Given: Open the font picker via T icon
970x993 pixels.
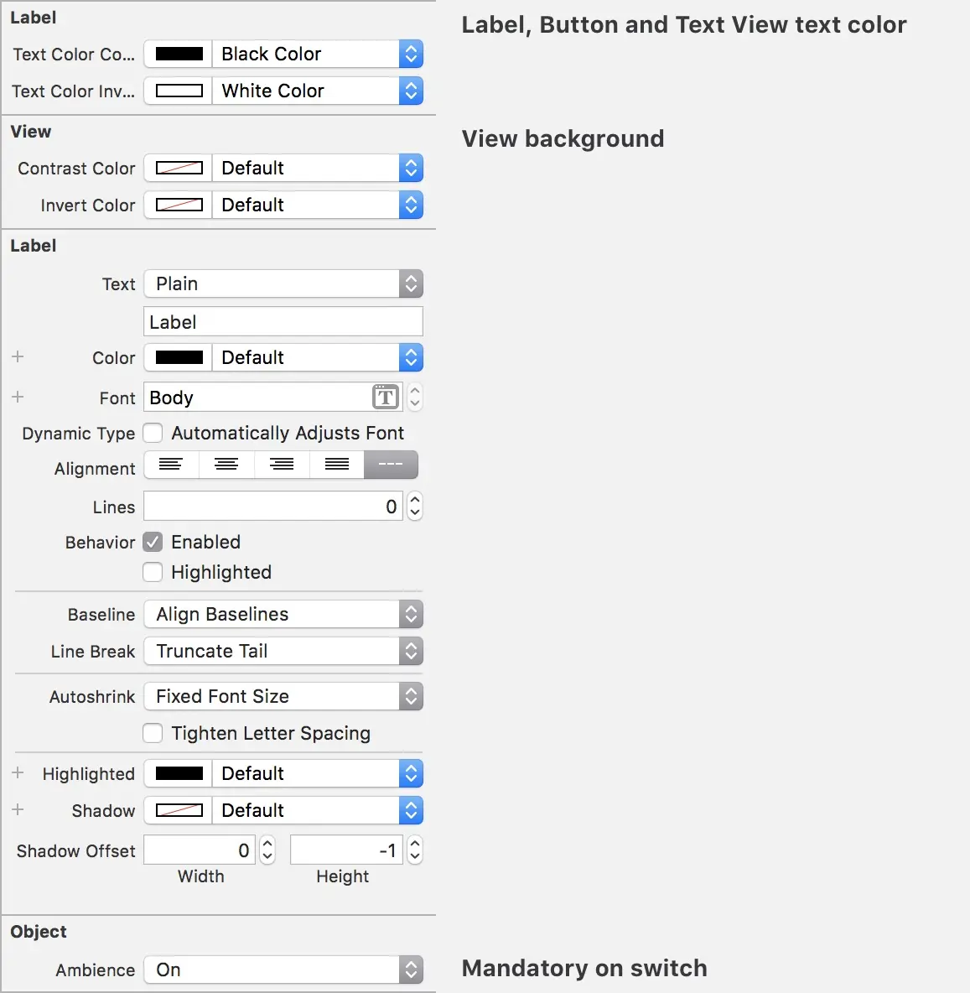Looking at the screenshot, I should tap(385, 397).
